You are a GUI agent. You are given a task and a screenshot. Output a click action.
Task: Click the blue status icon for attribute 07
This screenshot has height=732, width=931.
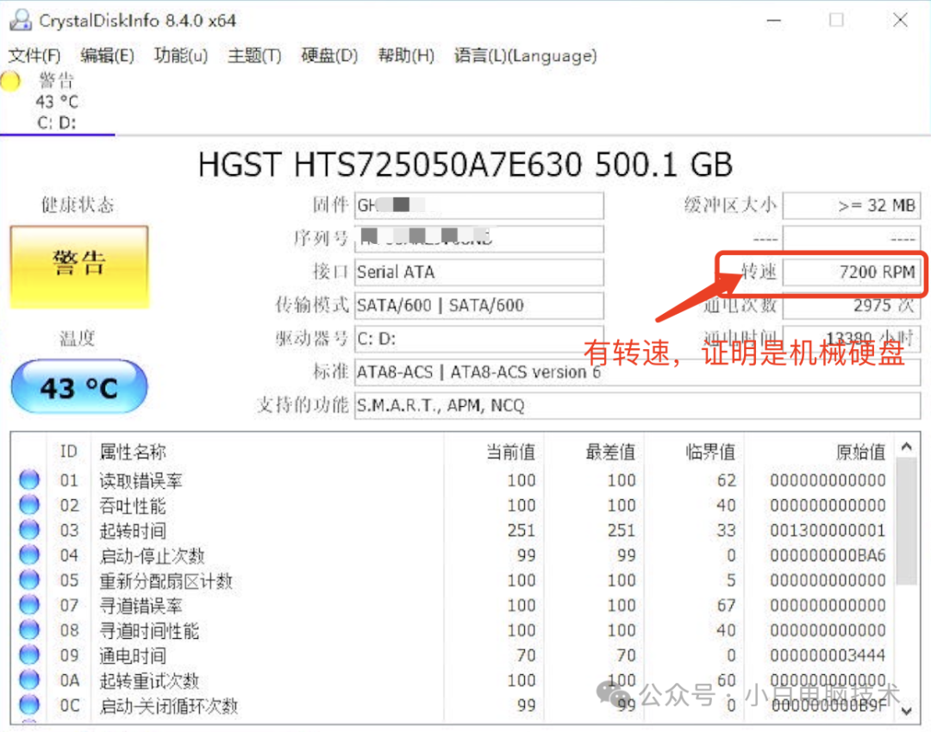(x=29, y=604)
